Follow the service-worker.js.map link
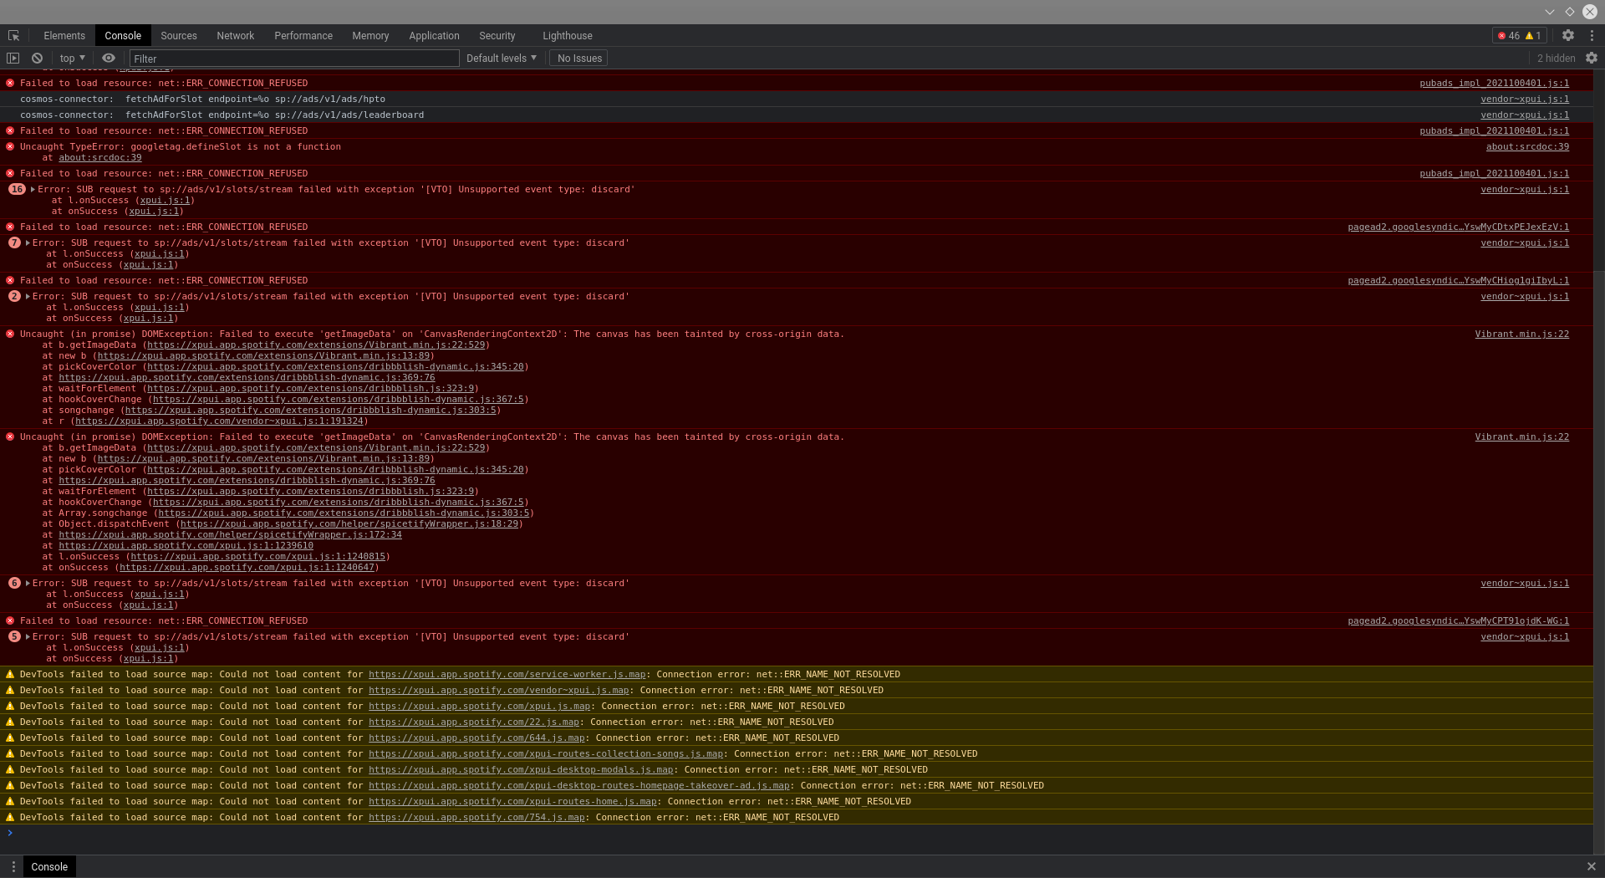Screen dimensions: 1605x878 click(507, 675)
